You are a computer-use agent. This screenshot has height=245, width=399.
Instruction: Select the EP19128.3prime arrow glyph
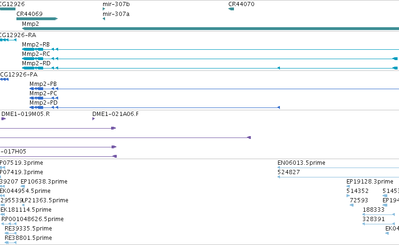point(348,186)
